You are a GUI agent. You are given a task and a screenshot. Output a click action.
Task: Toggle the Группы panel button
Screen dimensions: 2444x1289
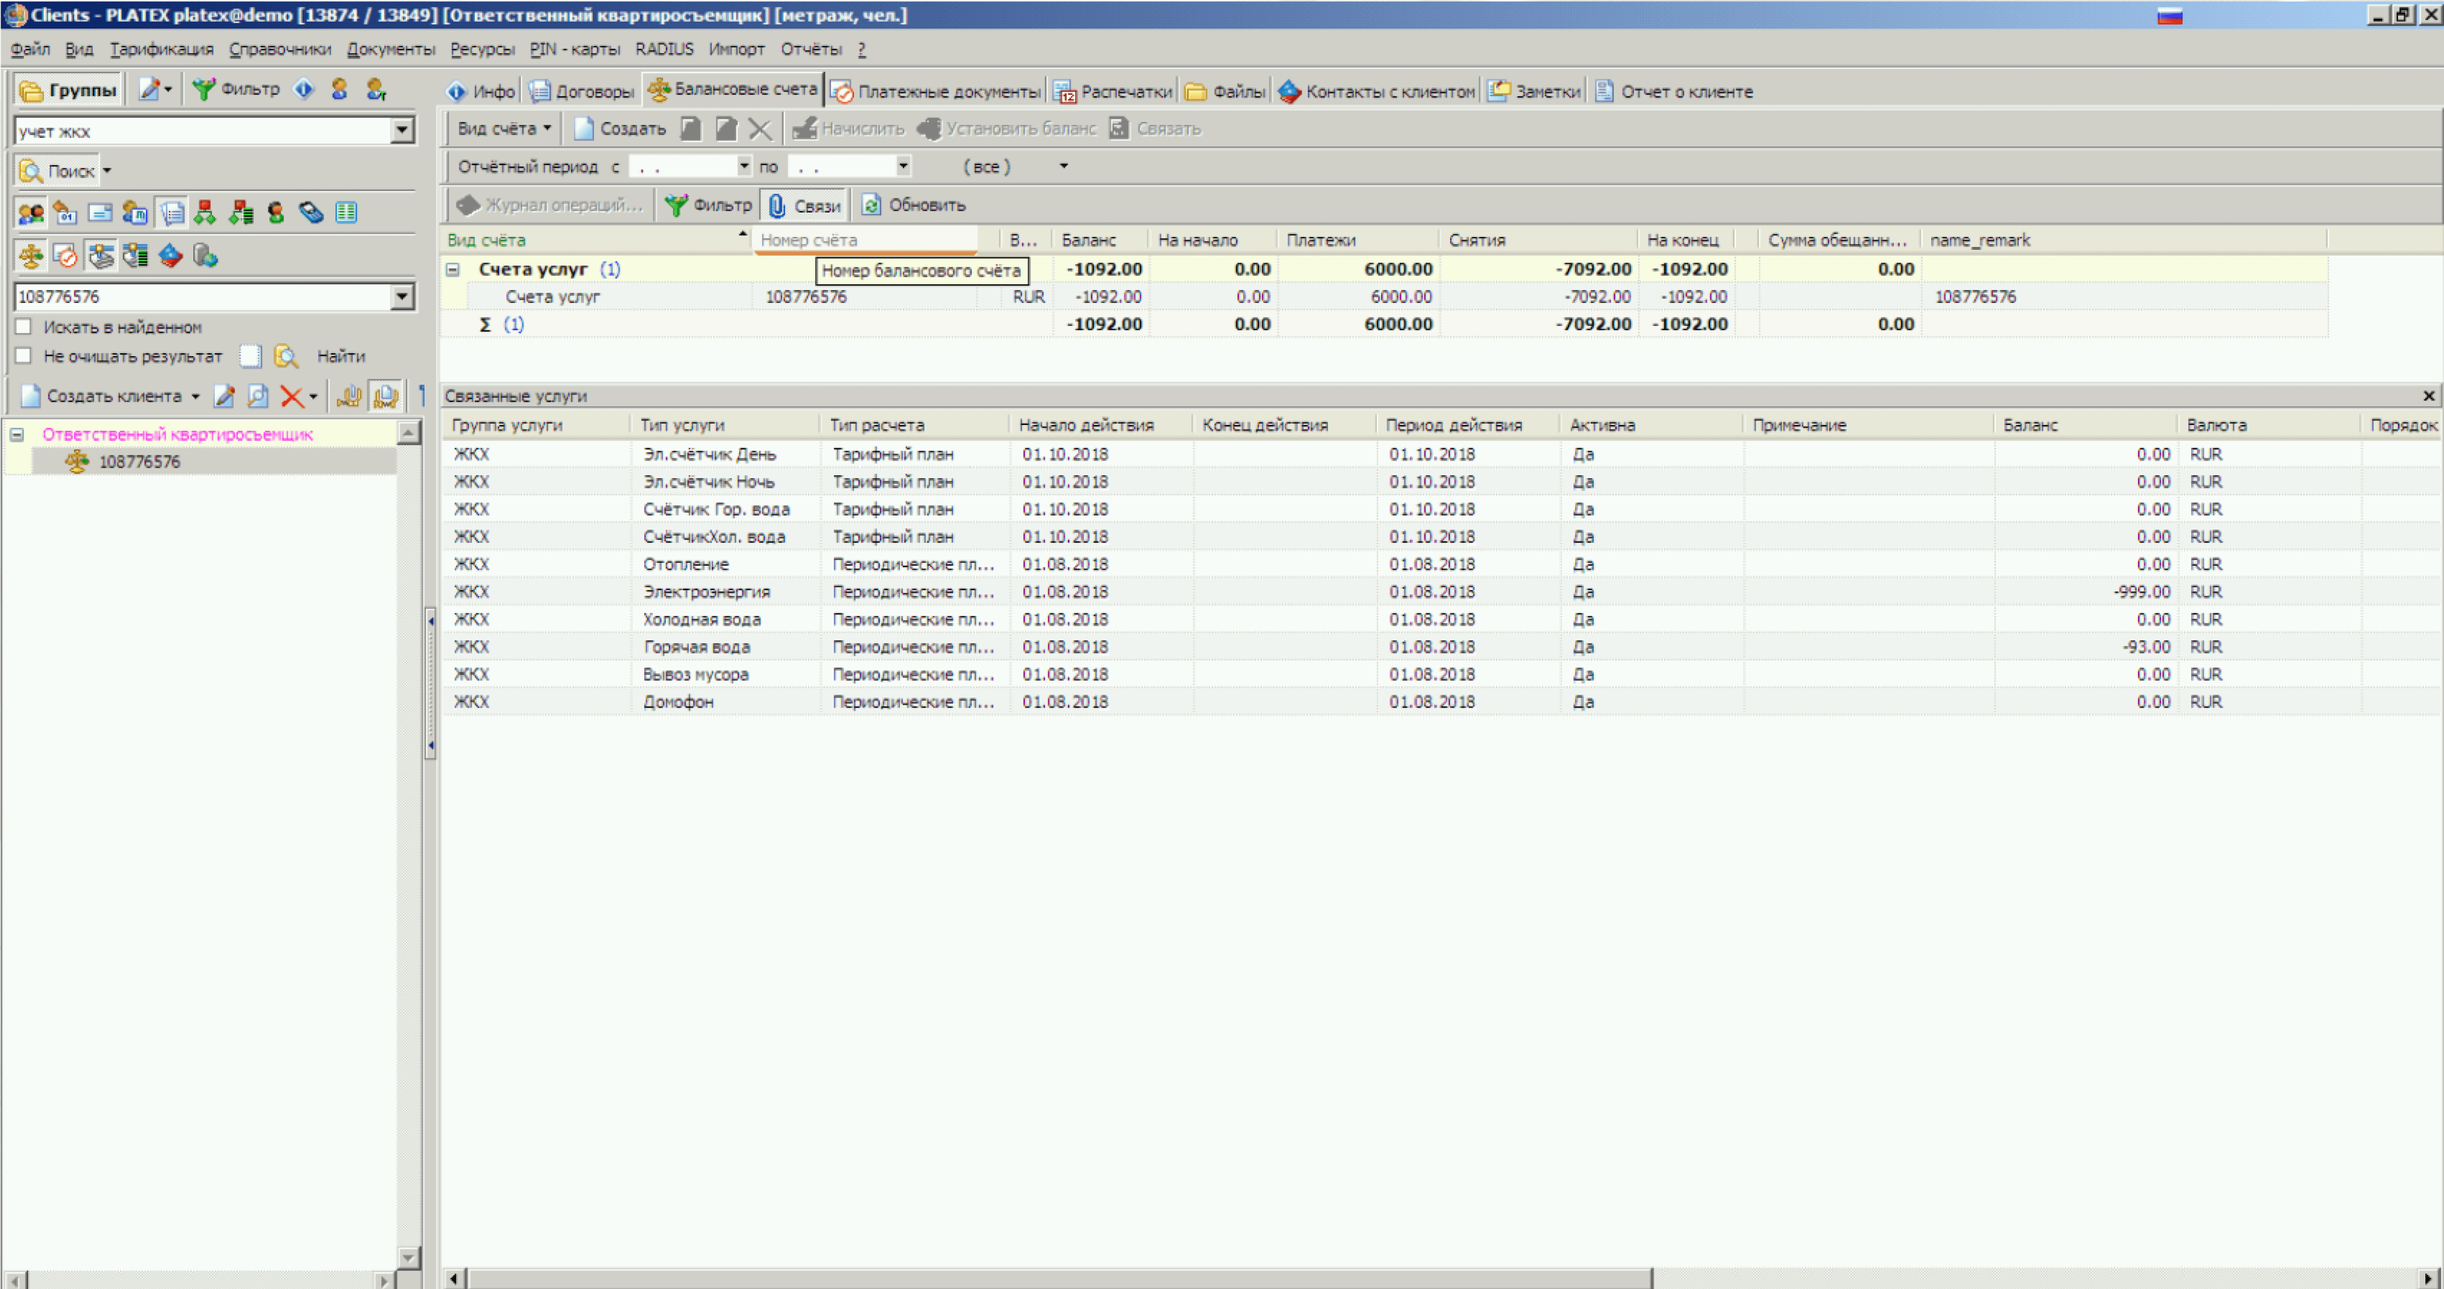[x=68, y=90]
